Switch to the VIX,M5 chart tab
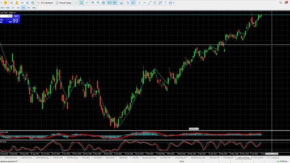Image resolution: width=290 pixels, height=163 pixels. [x=135, y=158]
